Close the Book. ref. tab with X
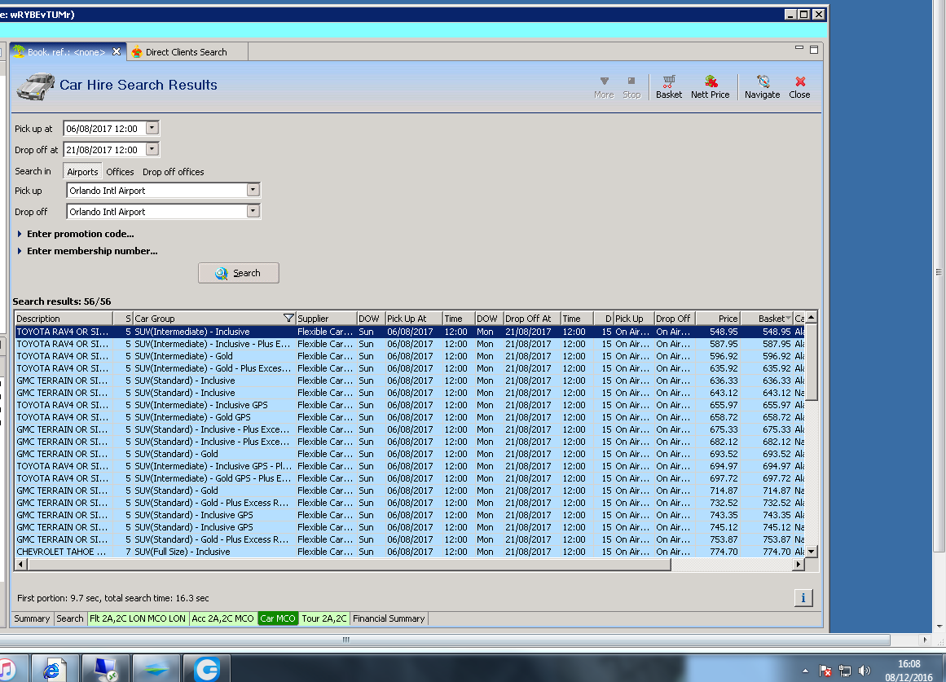The height and width of the screenshot is (682, 946). (x=117, y=52)
